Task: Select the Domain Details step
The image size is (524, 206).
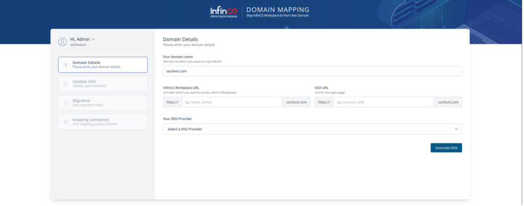Action: [102, 65]
